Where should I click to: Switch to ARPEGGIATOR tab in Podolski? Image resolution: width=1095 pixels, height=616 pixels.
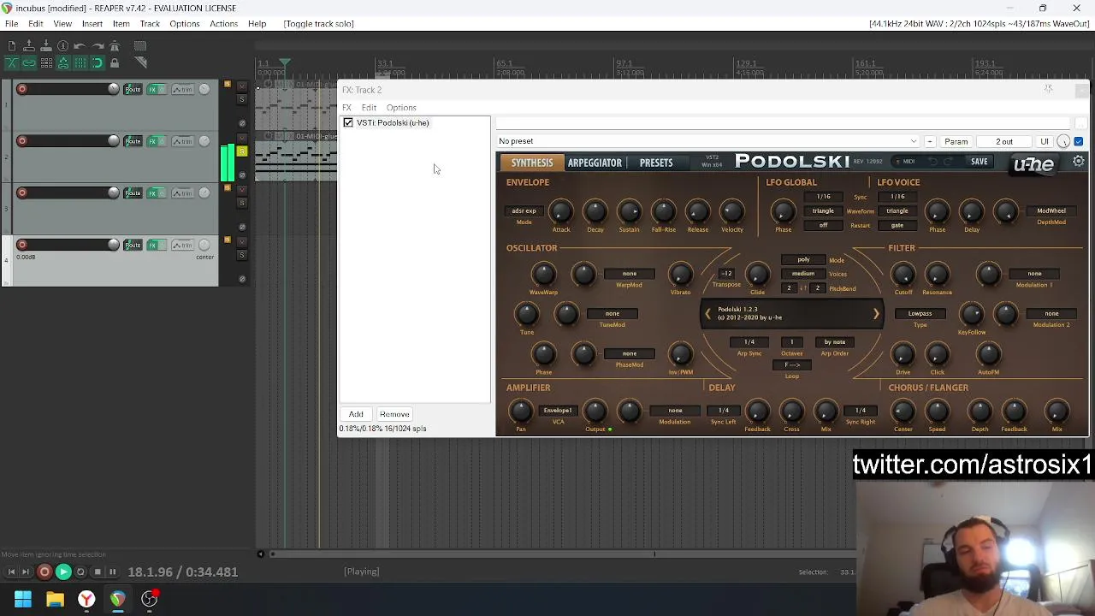click(595, 163)
